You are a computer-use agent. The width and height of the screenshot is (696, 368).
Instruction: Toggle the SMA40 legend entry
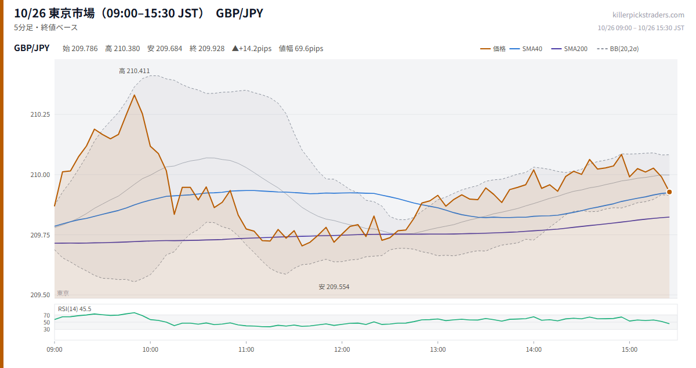coord(525,49)
